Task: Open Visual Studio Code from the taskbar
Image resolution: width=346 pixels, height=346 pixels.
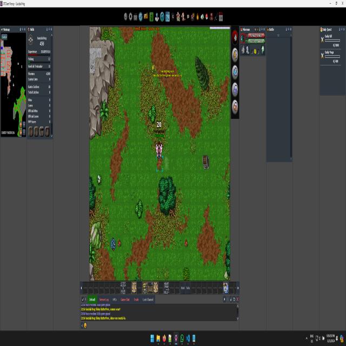Action: point(188,338)
